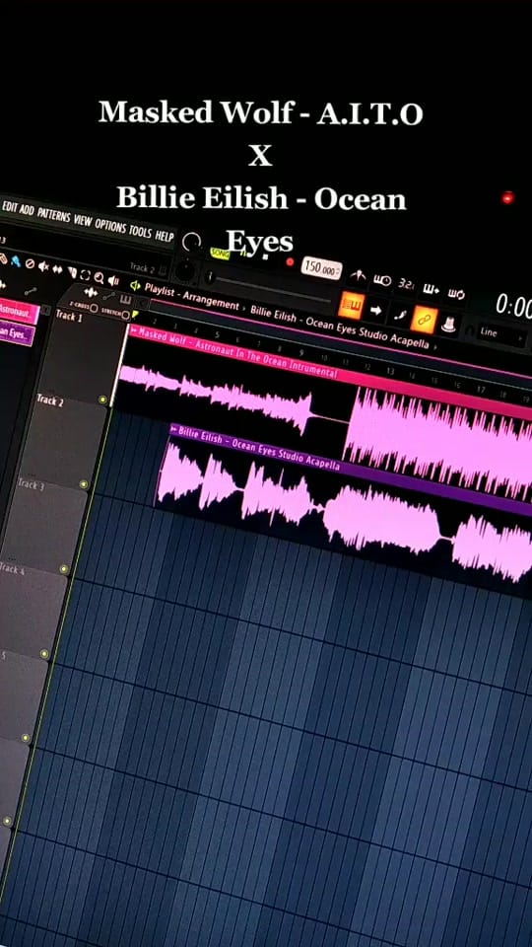532x947 pixels.
Task: Open the TOOLS menu
Action: click(x=140, y=231)
